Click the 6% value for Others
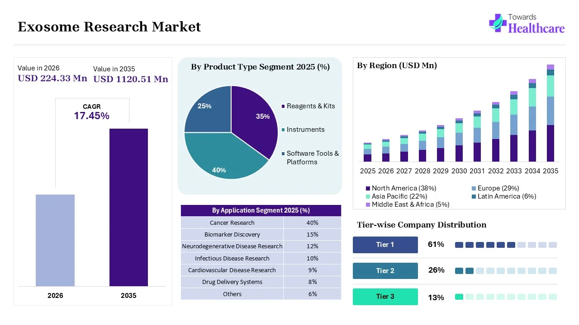Image resolution: width=579 pixels, height=325 pixels. (312, 294)
